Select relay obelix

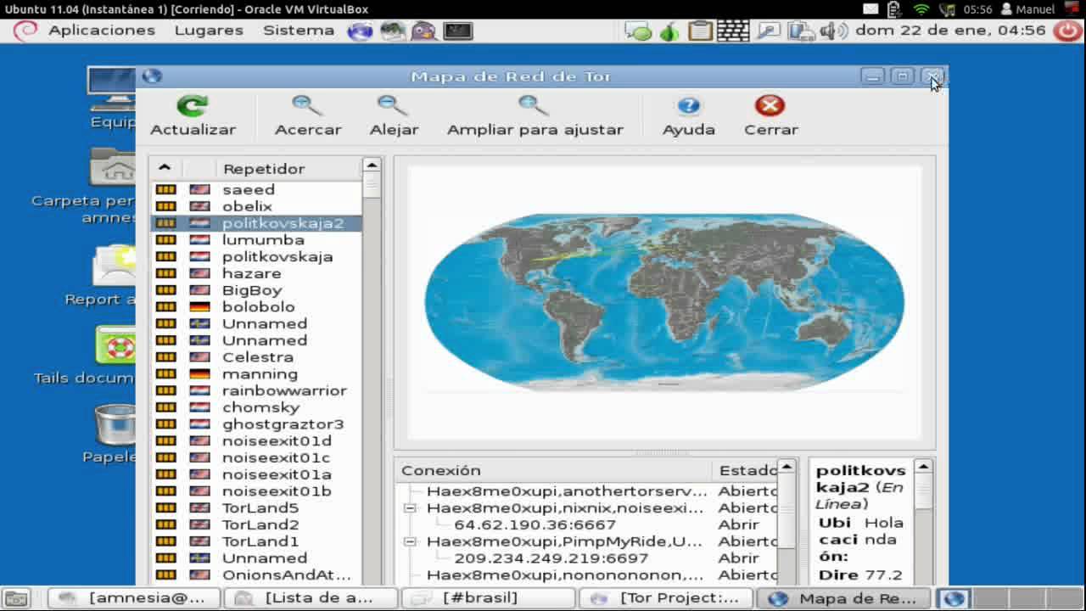coord(256,206)
